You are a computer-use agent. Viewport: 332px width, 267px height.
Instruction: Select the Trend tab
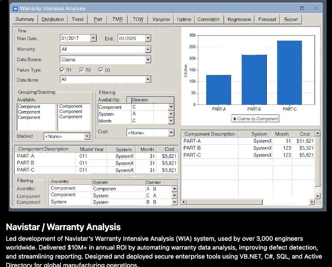(x=78, y=19)
